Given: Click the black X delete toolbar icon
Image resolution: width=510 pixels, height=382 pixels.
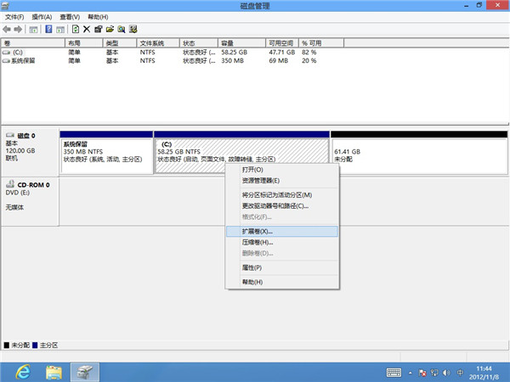Looking at the screenshot, I should point(87,29).
